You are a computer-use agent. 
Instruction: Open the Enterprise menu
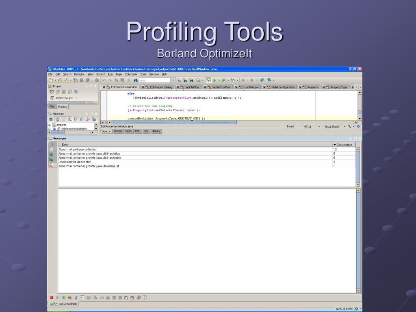[x=131, y=74]
